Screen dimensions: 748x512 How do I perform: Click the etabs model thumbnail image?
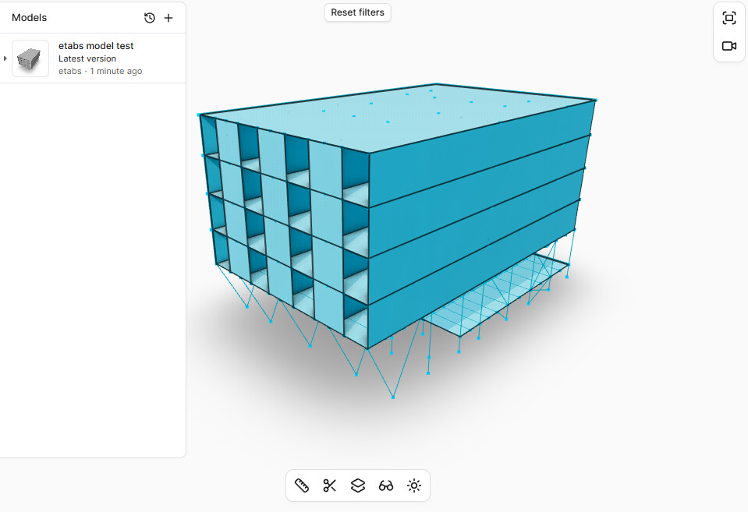30,58
